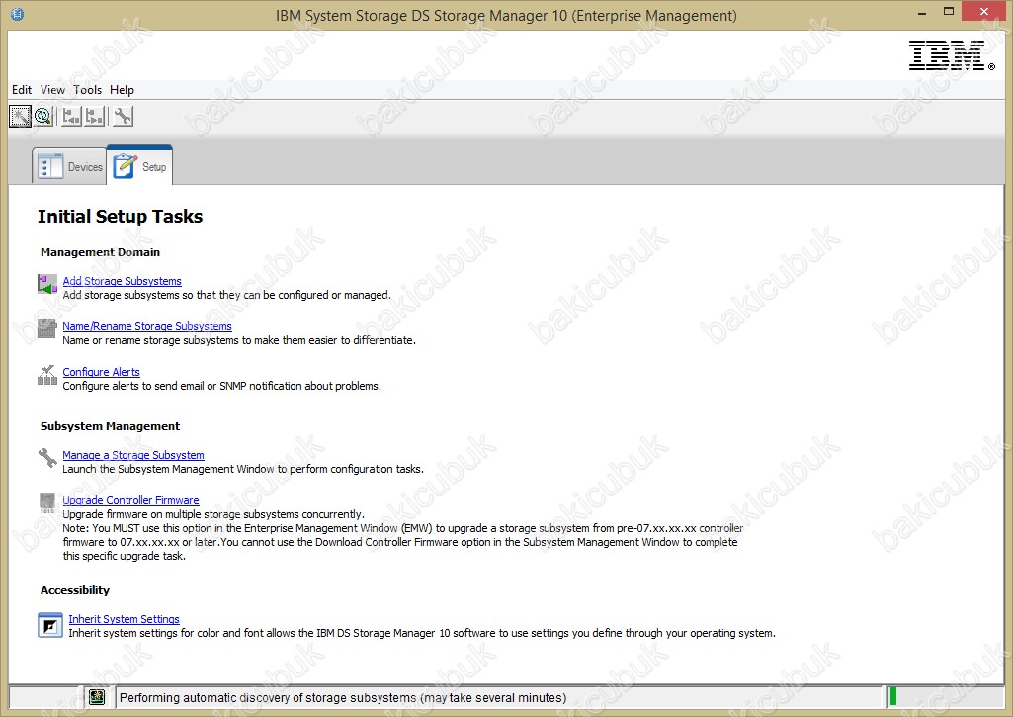The height and width of the screenshot is (717, 1013).
Task: Open the Edit menu
Action: pos(22,90)
